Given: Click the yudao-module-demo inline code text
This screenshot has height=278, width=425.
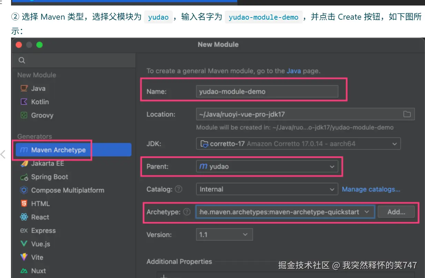Looking at the screenshot, I should click(264, 17).
